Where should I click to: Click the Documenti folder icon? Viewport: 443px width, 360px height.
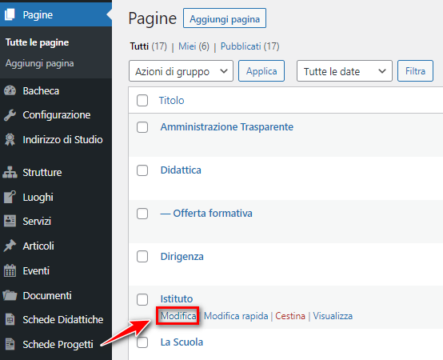pyautogui.click(x=10, y=295)
